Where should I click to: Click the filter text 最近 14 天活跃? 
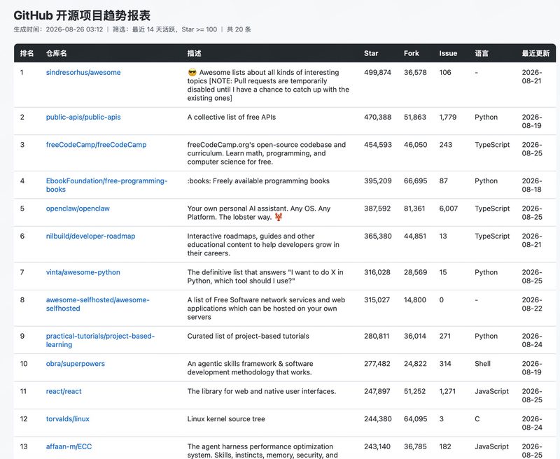click(x=155, y=29)
